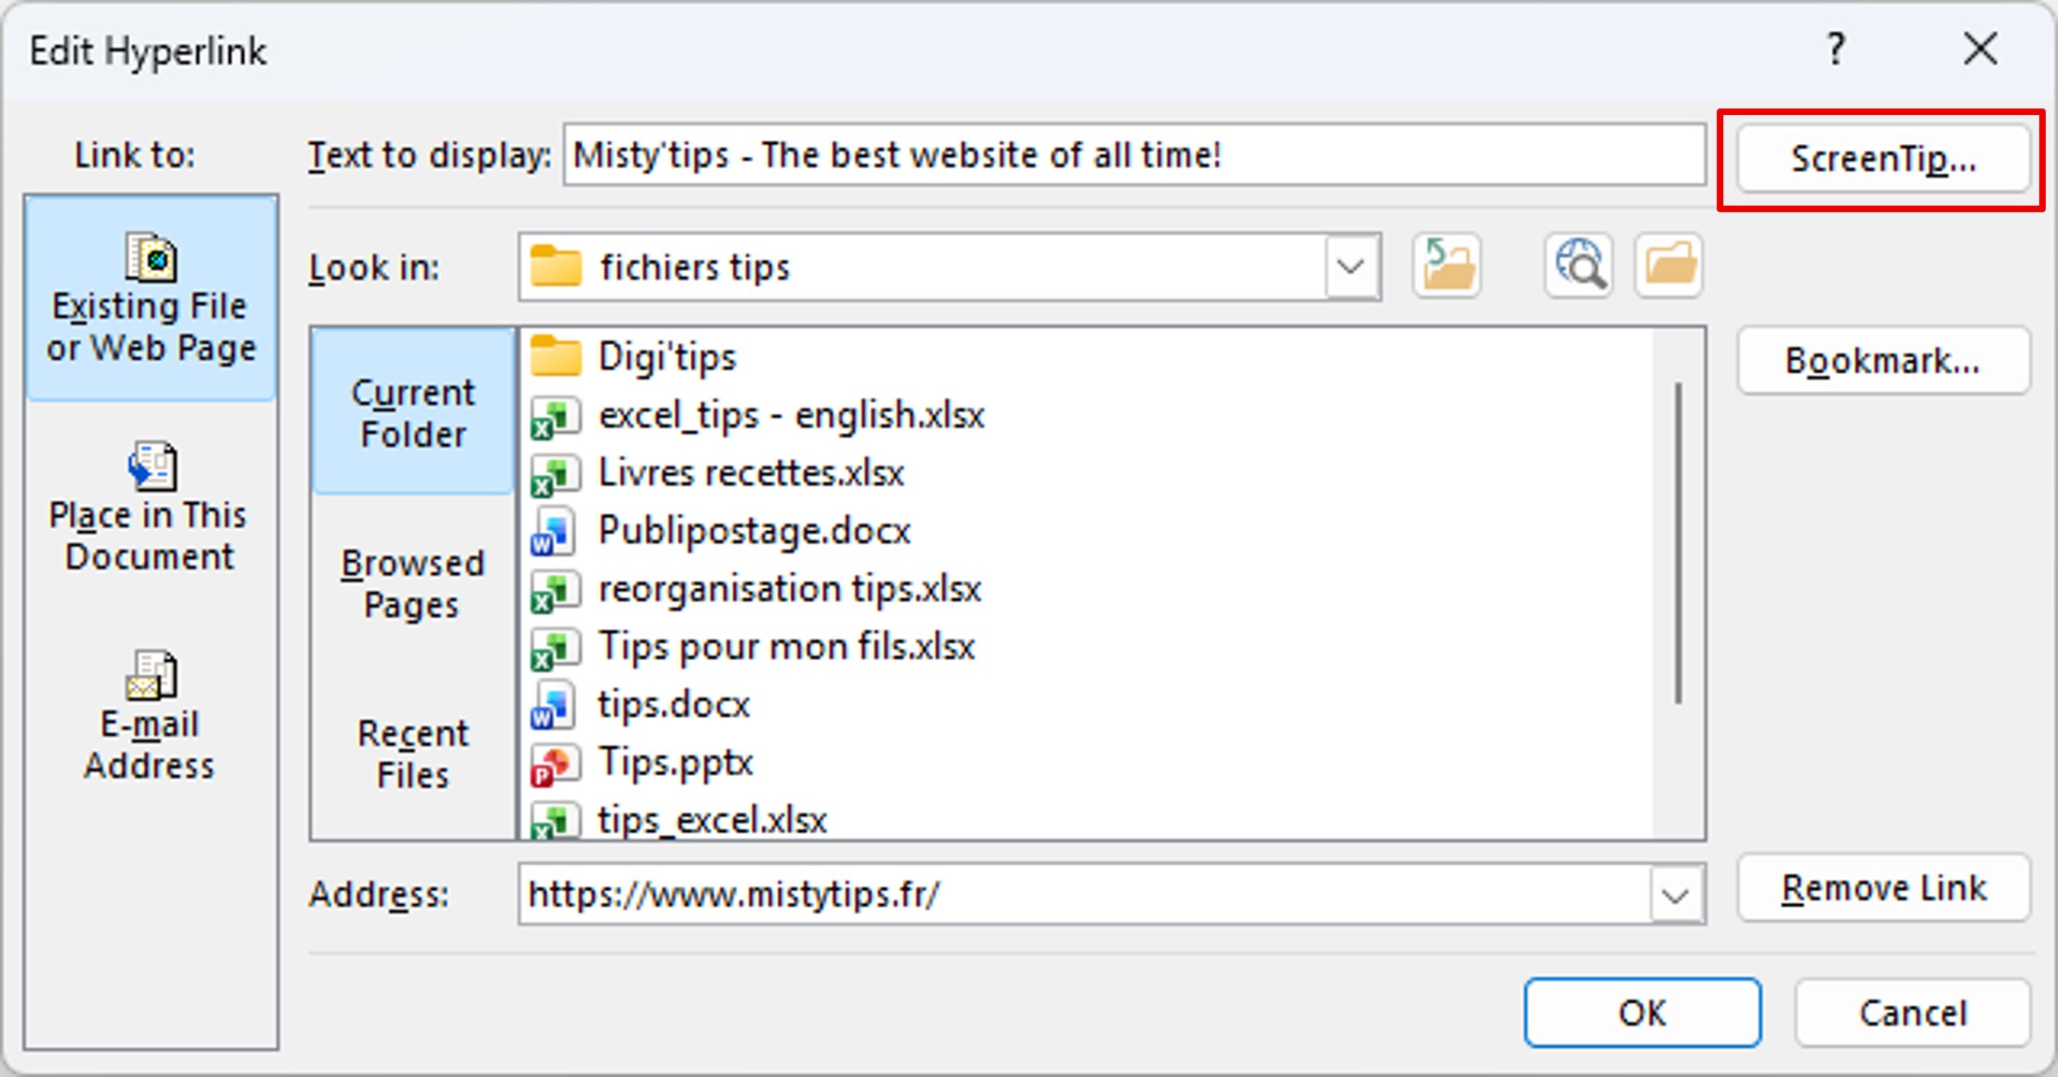Go up one folder level
This screenshot has height=1077, width=2058.
point(1446,266)
